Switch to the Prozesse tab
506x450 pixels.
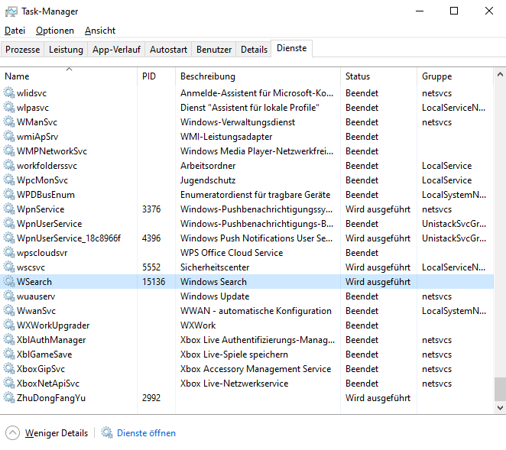[x=22, y=50]
